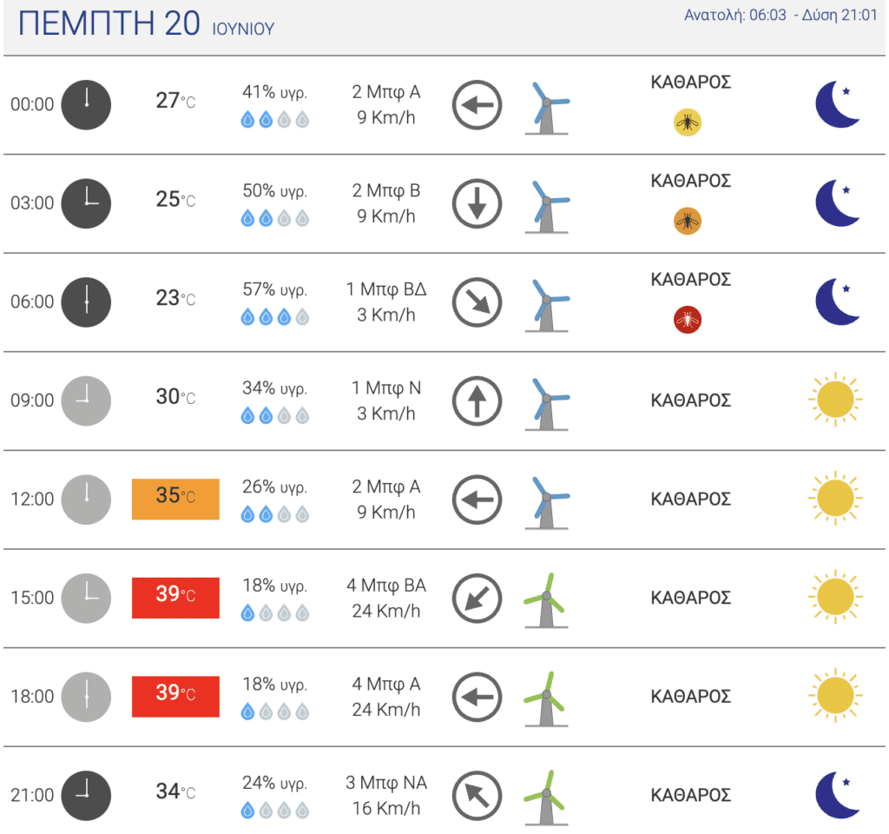The height and width of the screenshot is (834, 889).
Task: Click the clock icon for 18:00
Action: (x=86, y=697)
